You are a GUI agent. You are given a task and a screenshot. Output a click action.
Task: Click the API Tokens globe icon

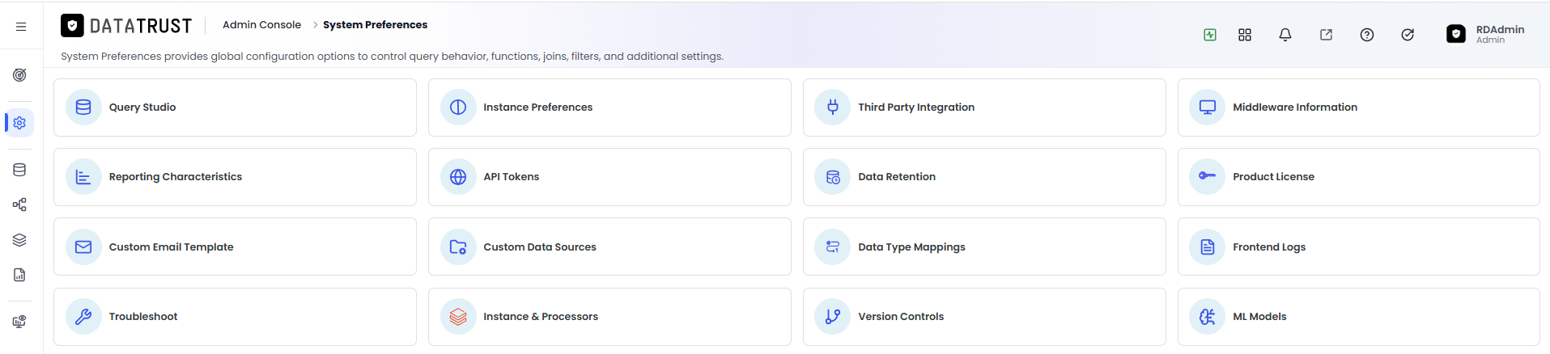tap(458, 177)
